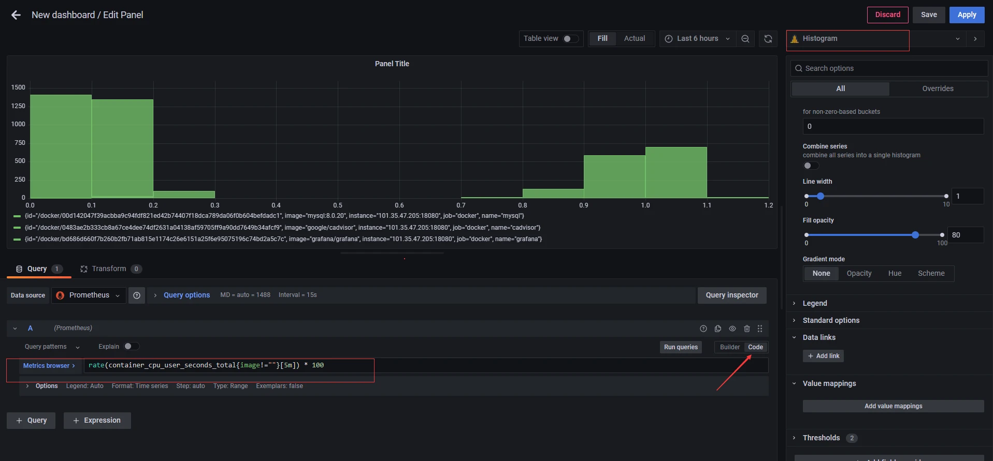Click the bucket offset input showing 0
993x461 pixels.
tap(893, 126)
